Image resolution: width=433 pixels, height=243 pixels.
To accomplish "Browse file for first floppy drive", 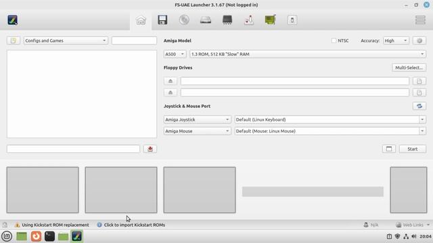I will (x=419, y=81).
